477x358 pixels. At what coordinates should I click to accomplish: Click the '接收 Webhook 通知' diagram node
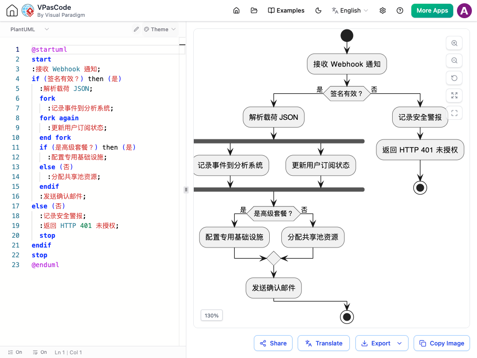(347, 64)
